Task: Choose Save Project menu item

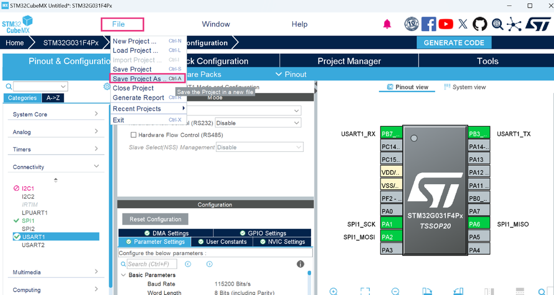Action: click(x=149, y=69)
